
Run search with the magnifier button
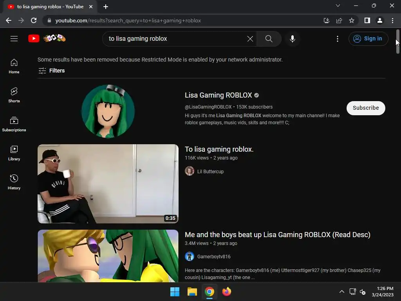[269, 39]
